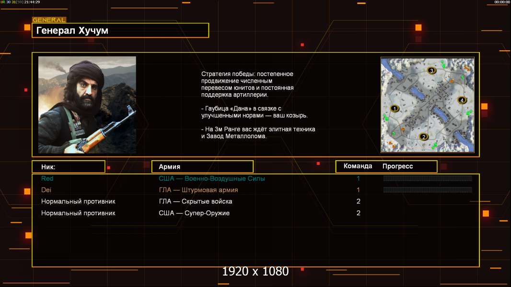Click team number for Dei
The image size is (511, 287).
point(358,190)
